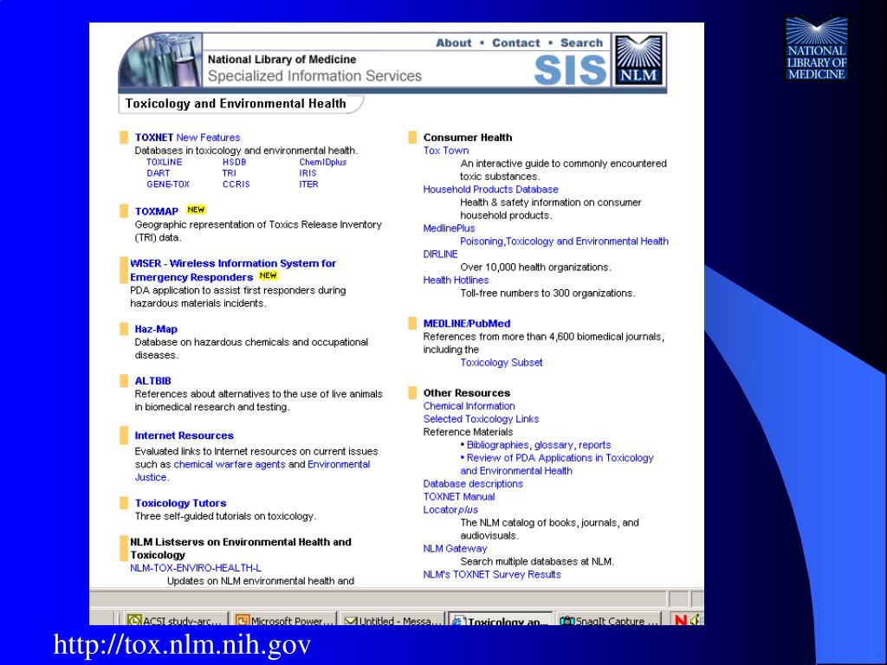The height and width of the screenshot is (665, 887).
Task: Click the orange bullet beside Toxicology Tutors
Action: 124,503
